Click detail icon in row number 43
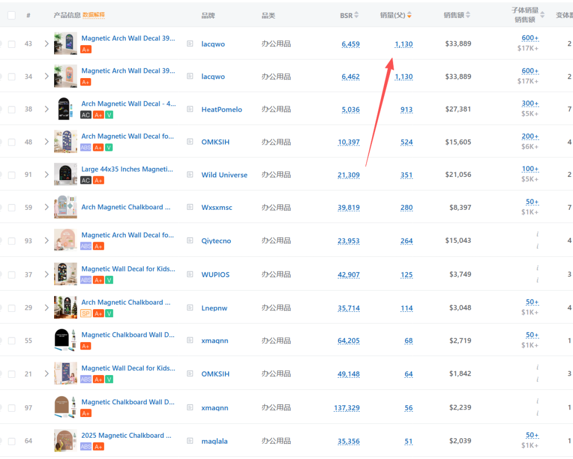The width and height of the screenshot is (573, 459). [190, 44]
